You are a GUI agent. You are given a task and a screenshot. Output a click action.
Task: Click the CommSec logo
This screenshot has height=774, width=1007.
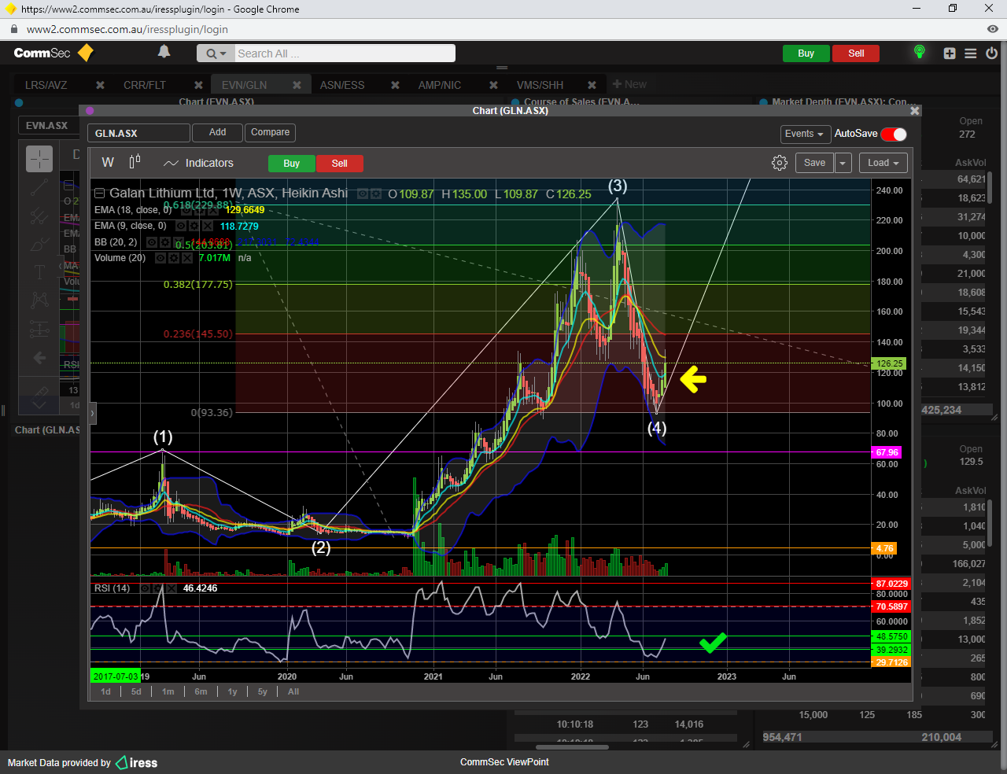[x=53, y=53]
